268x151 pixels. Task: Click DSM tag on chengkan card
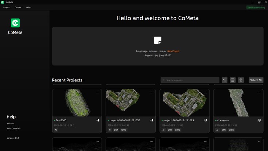(x=224, y=130)
